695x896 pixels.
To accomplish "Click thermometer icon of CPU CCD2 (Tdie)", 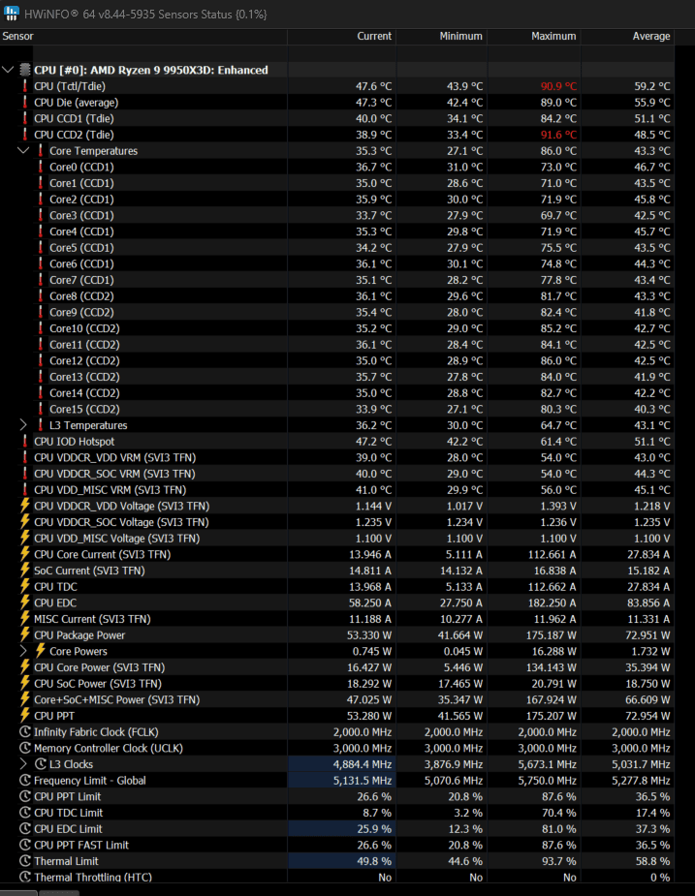I will click(24, 135).
